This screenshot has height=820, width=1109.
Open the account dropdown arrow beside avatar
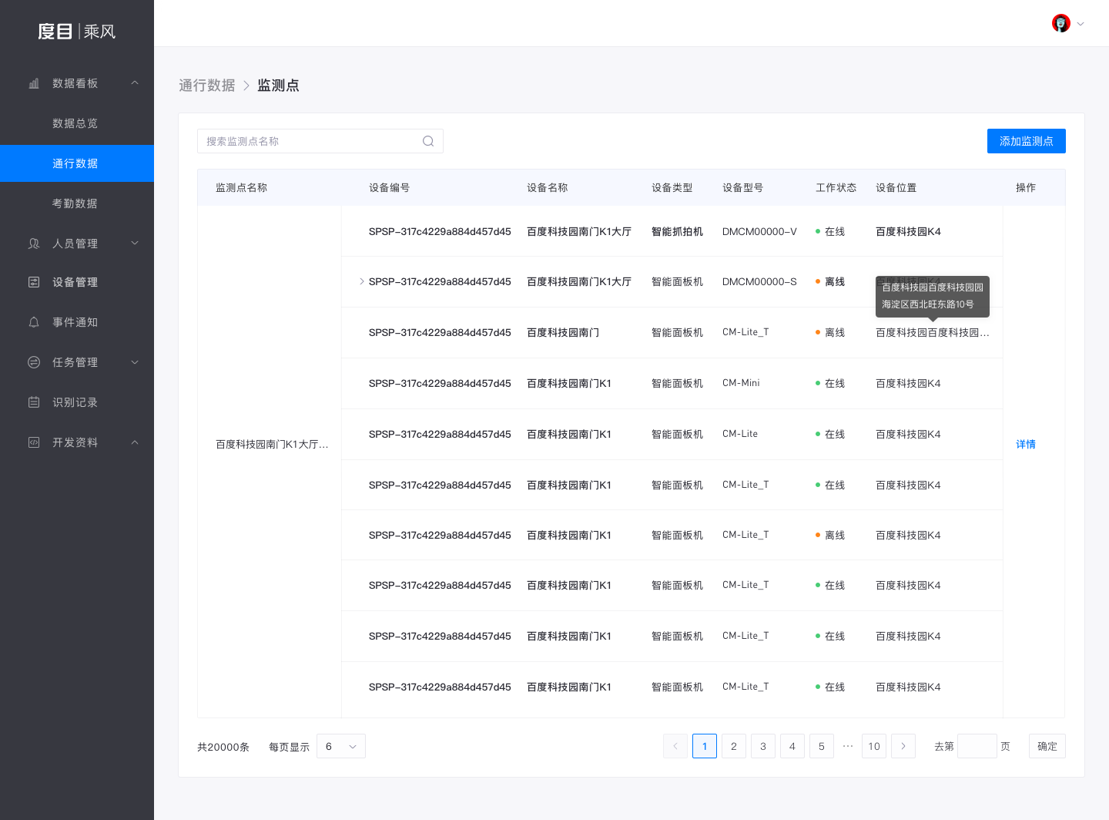pyautogui.click(x=1081, y=24)
